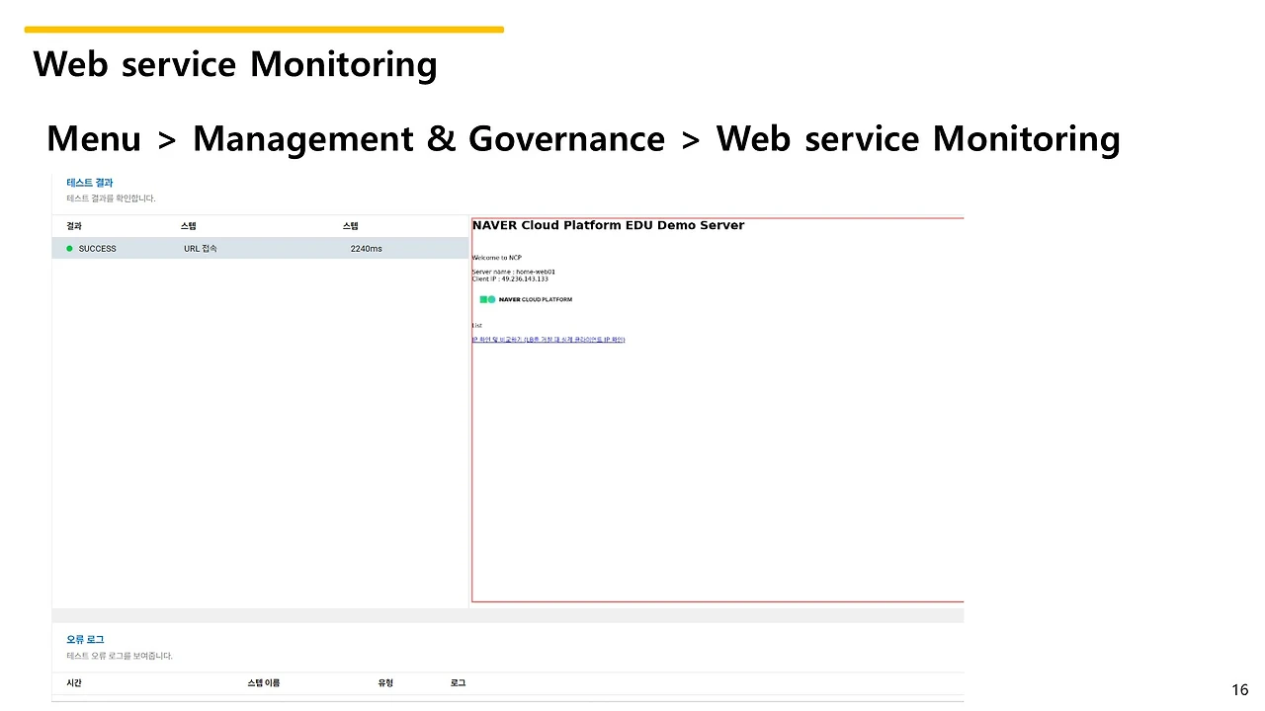This screenshot has height=711, width=1265.
Task: Click the 로그 column header
Action: (458, 683)
